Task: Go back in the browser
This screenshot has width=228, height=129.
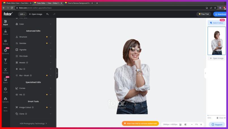Action: click(x=4, y=8)
